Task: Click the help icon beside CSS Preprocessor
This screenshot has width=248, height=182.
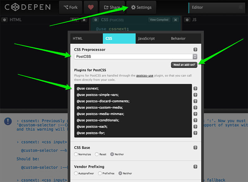Action: 195,49
